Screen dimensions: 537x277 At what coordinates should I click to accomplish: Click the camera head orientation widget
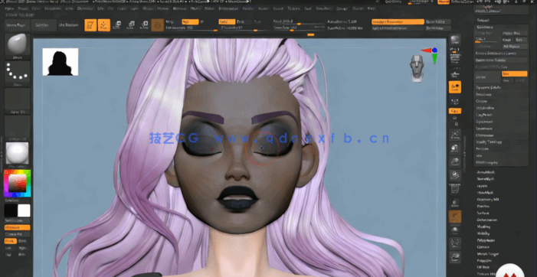[417, 67]
